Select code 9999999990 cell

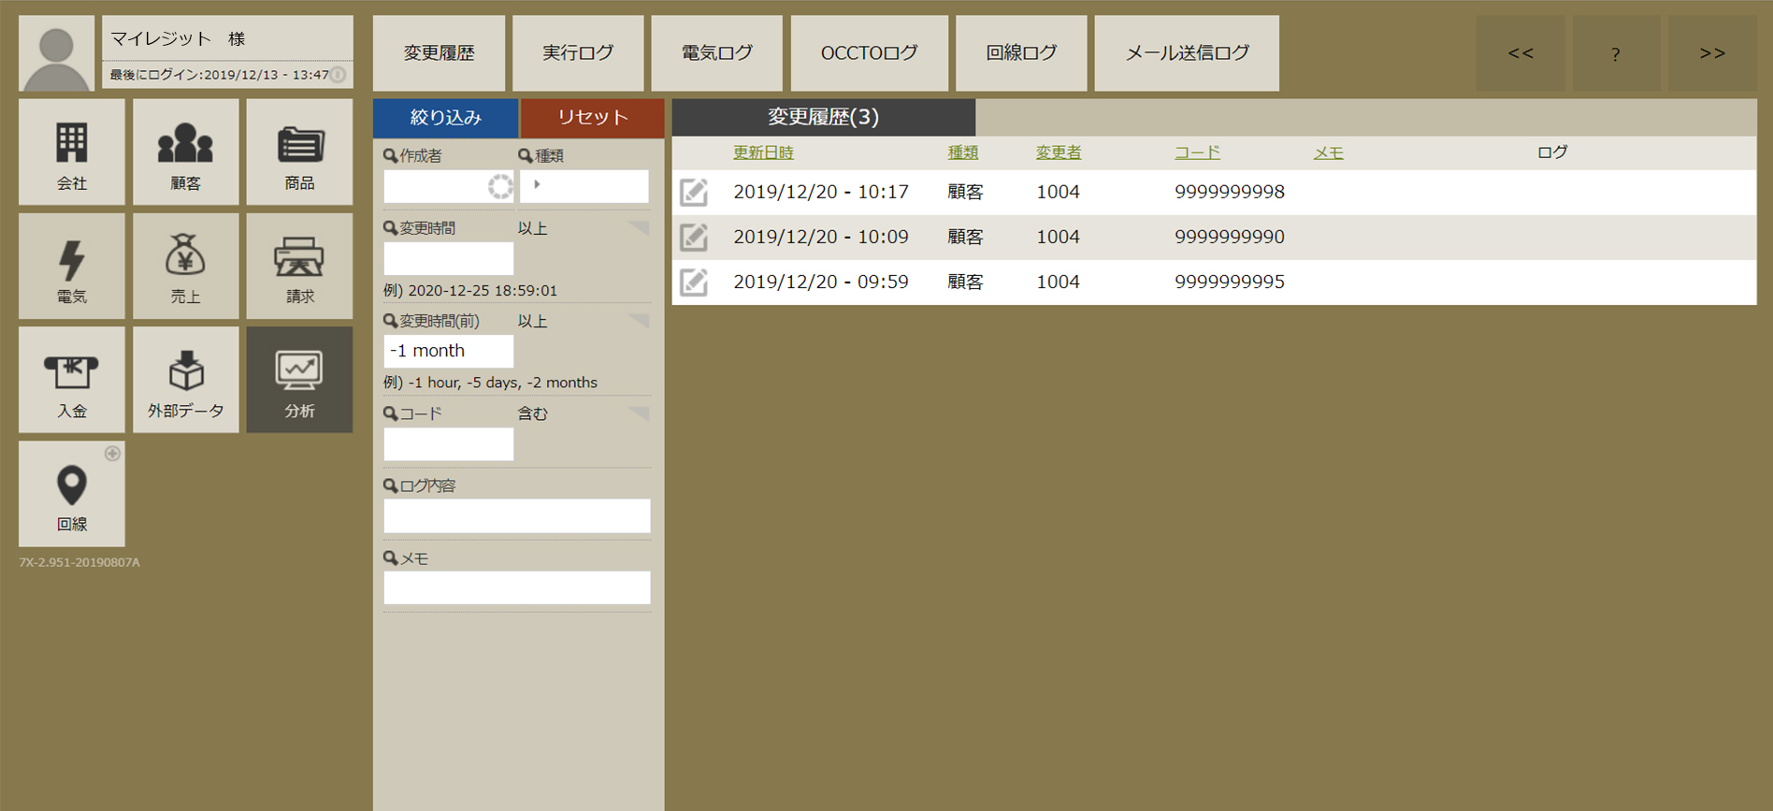click(1230, 237)
